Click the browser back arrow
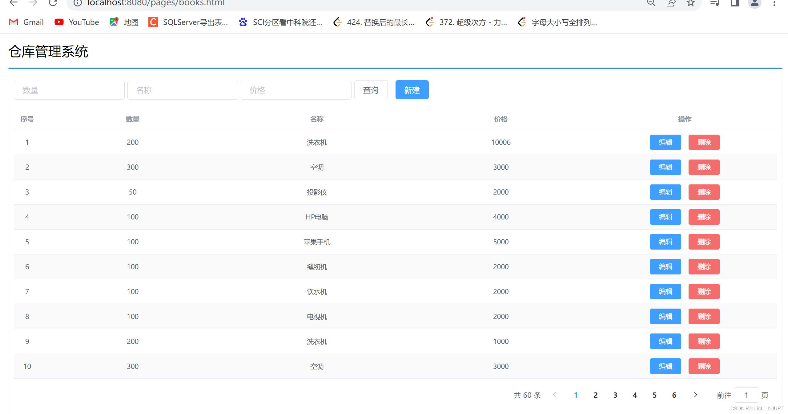The image size is (788, 414). (x=14, y=3)
